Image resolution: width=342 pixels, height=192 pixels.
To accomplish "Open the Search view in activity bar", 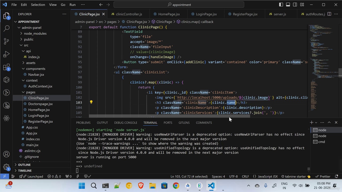I will tap(6, 28).
